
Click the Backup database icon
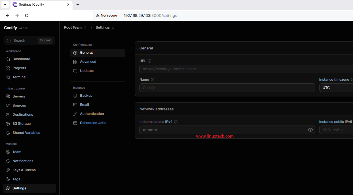point(75,96)
